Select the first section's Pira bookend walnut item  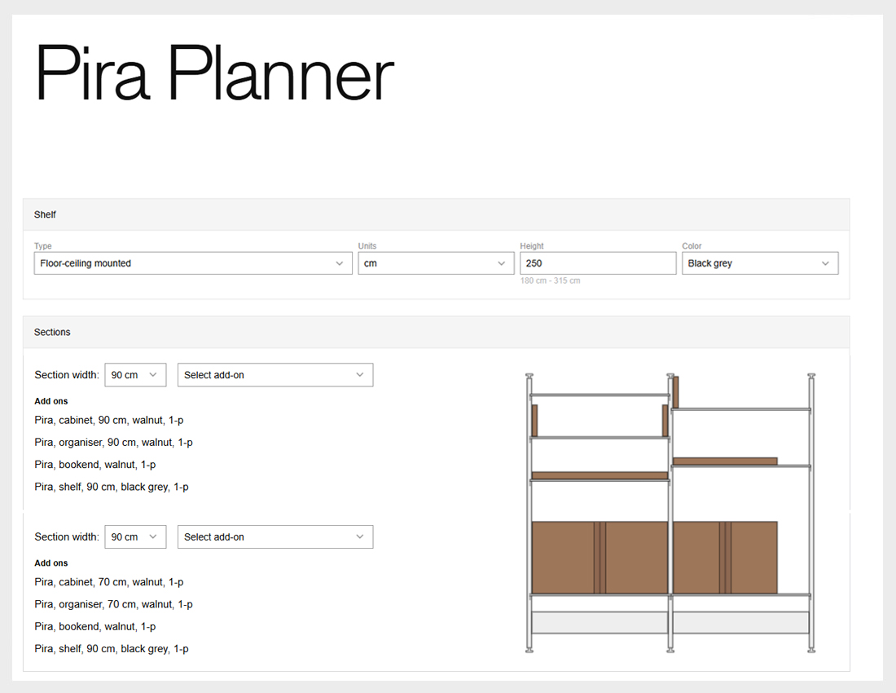(94, 465)
